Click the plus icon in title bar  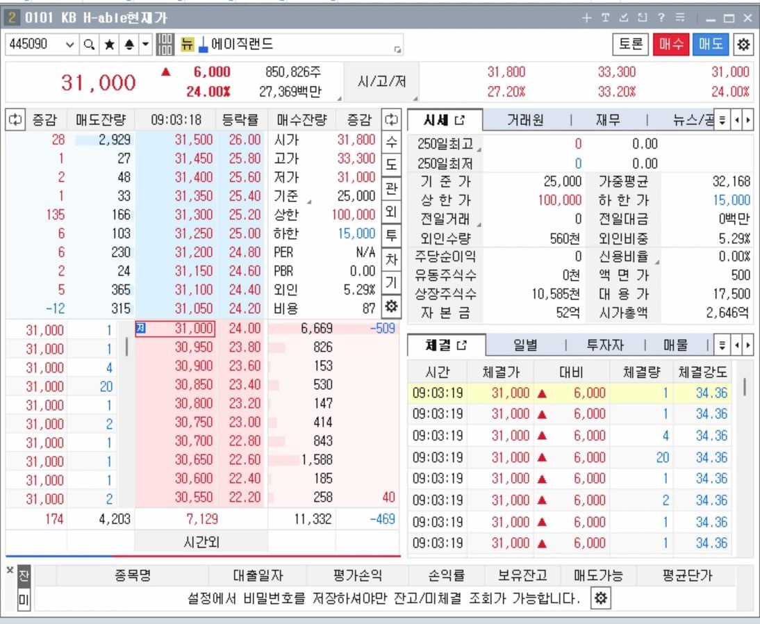[586, 18]
